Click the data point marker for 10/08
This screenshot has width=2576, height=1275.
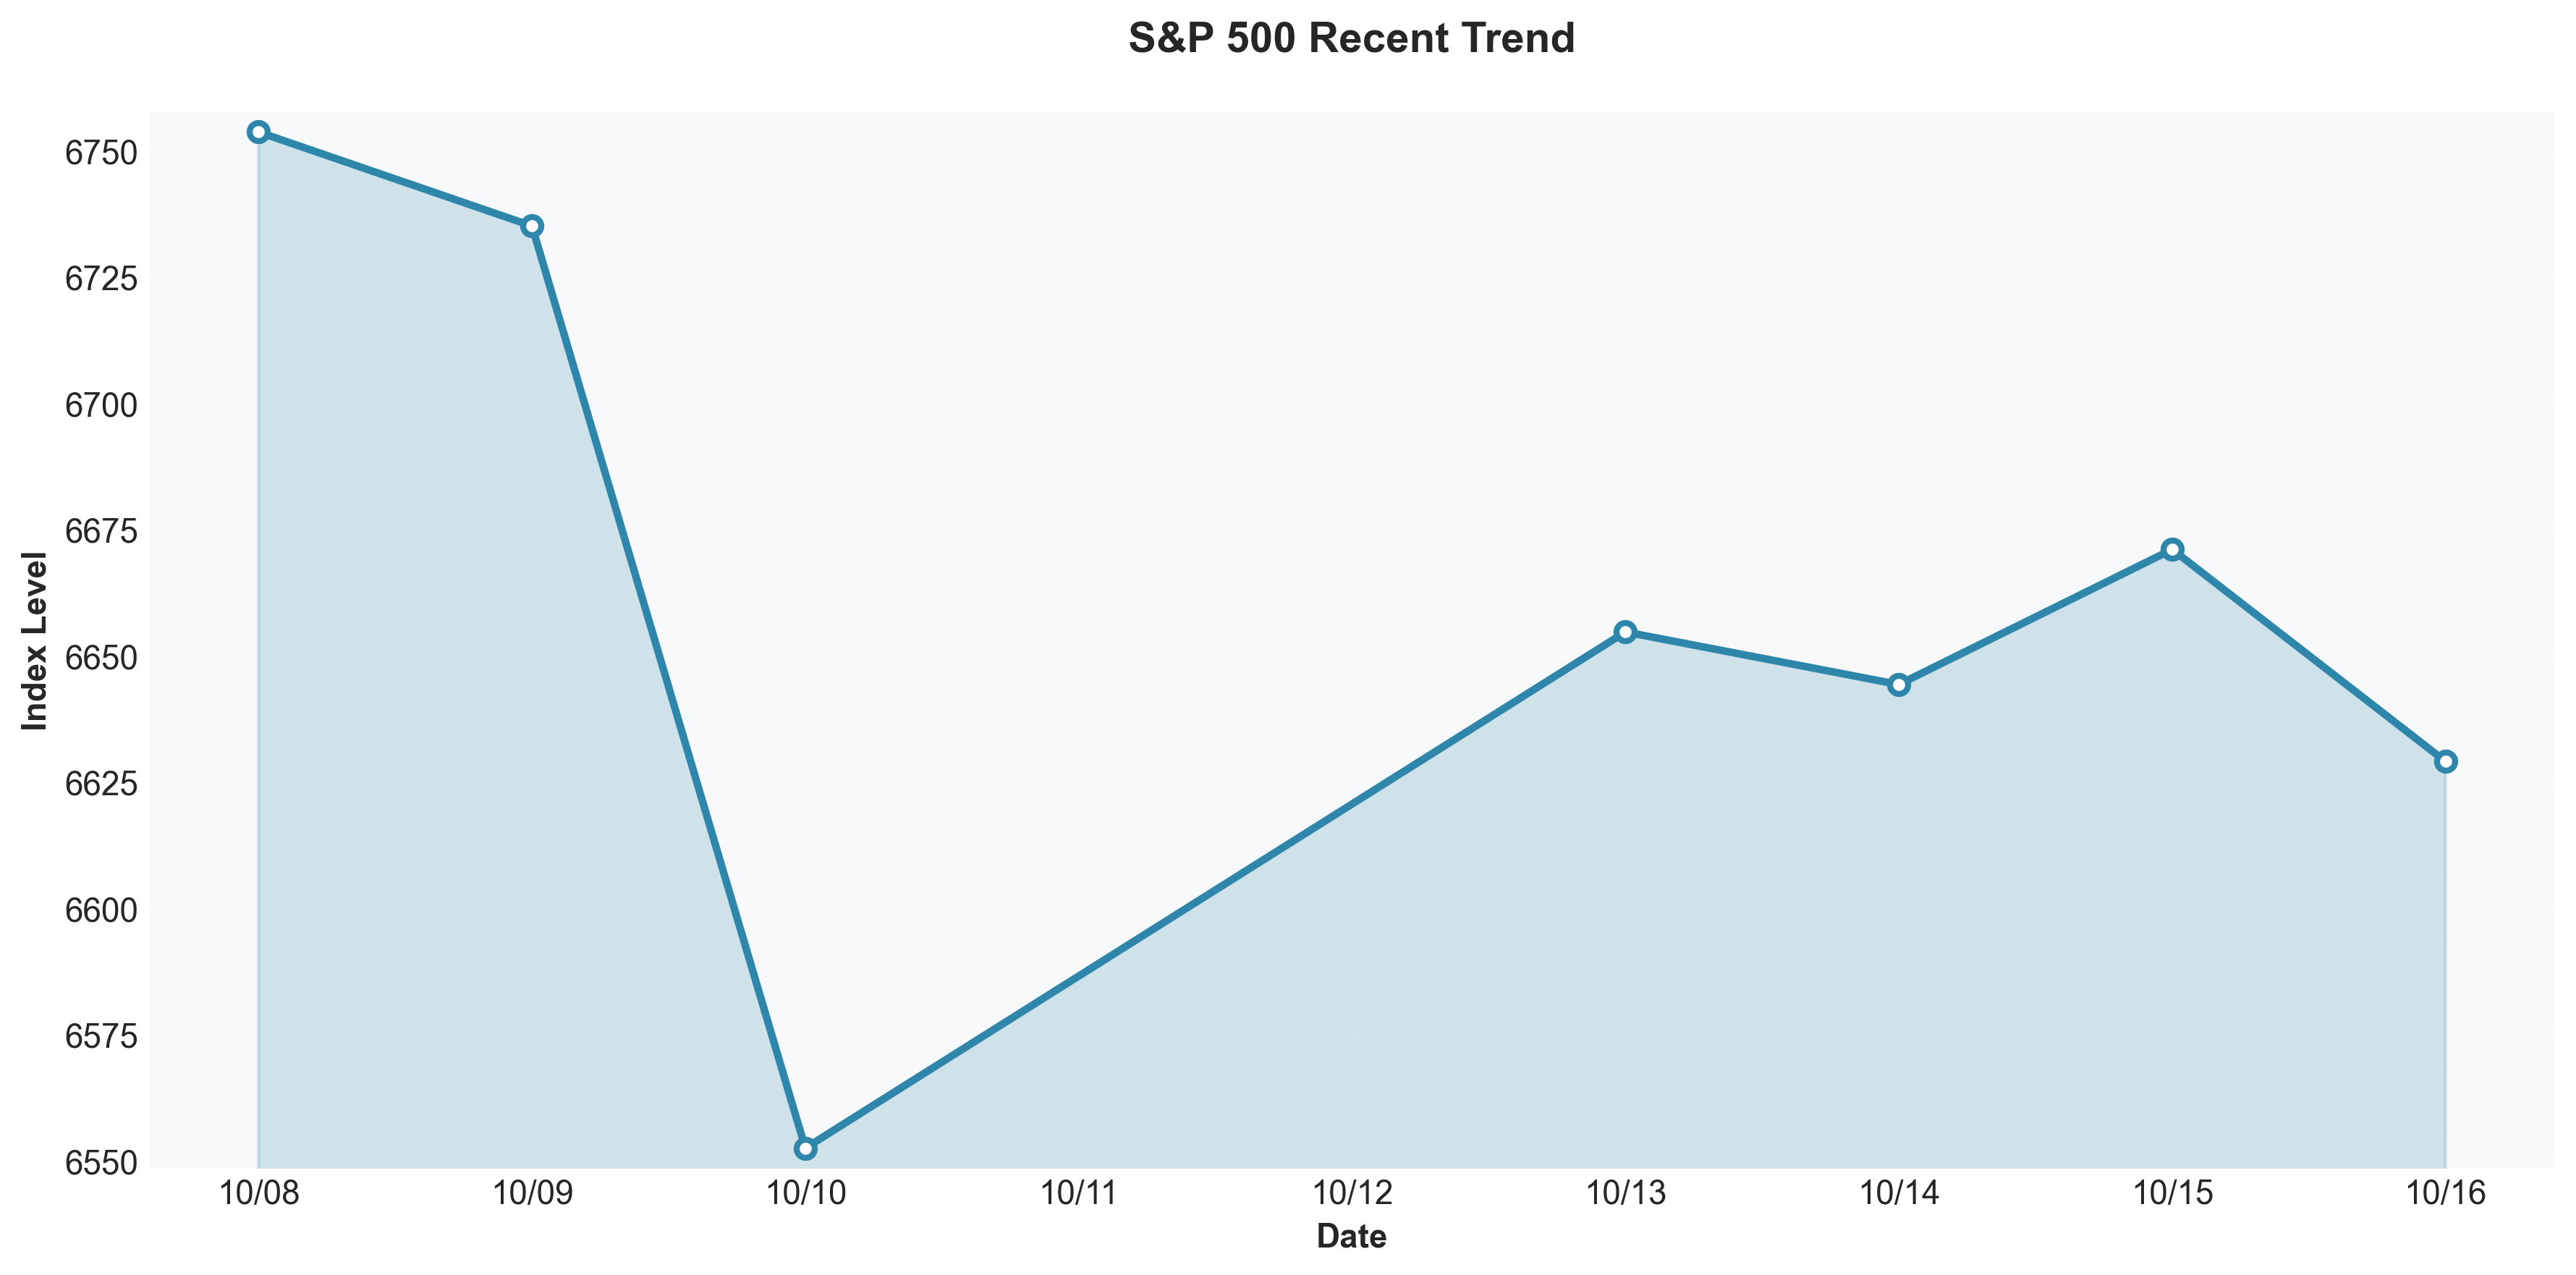click(x=258, y=132)
